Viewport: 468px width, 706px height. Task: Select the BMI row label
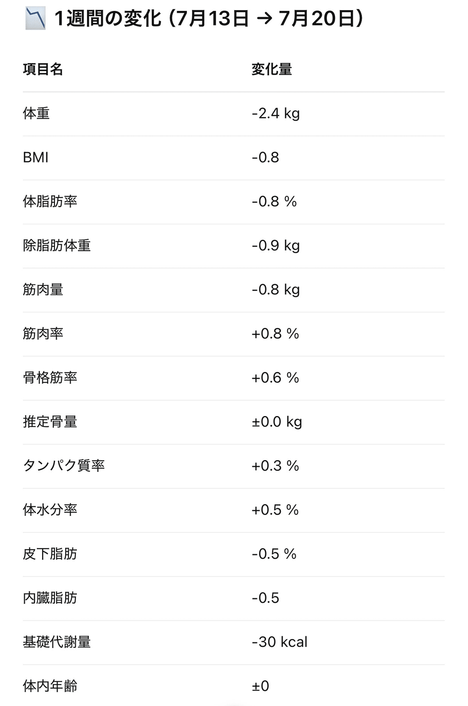(x=35, y=157)
